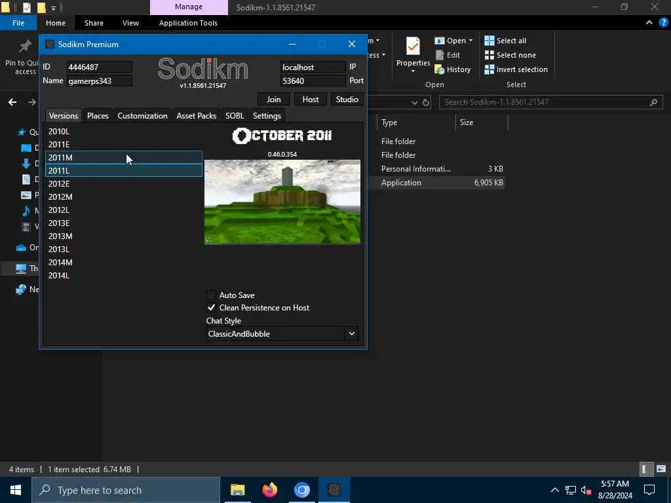Click the Join button
The width and height of the screenshot is (671, 503).
[274, 100]
